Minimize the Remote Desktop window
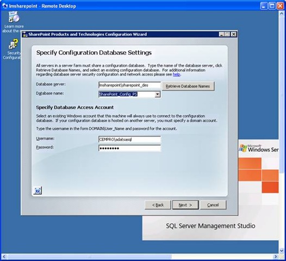 264,6
